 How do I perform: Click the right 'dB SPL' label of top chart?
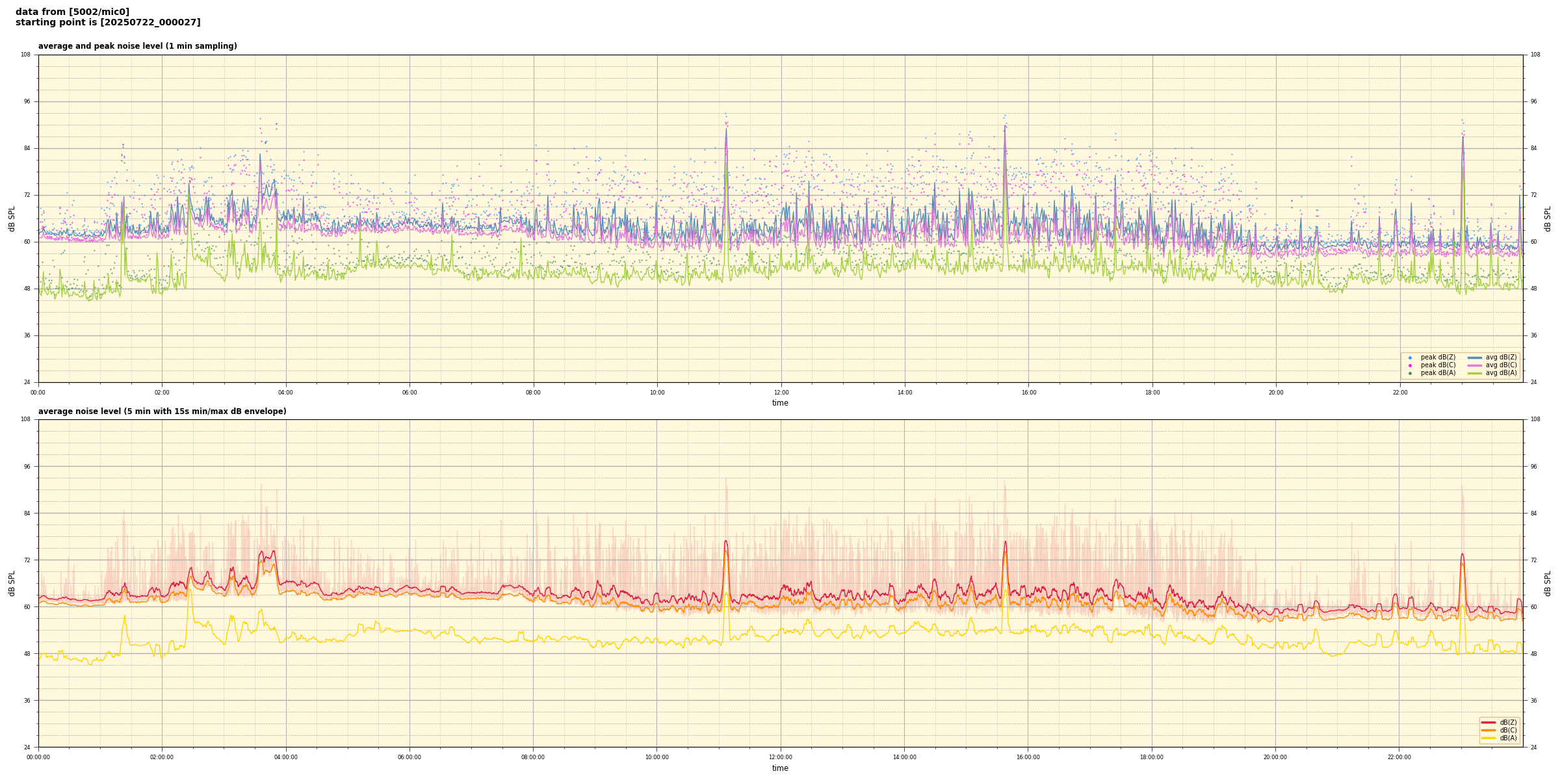coord(1548,218)
